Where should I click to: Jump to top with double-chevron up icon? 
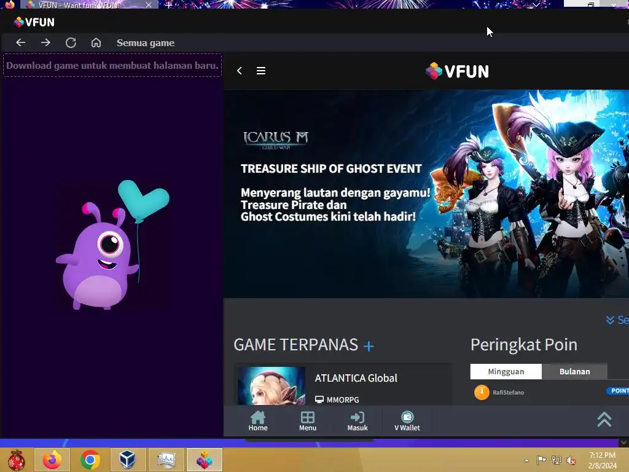604,419
